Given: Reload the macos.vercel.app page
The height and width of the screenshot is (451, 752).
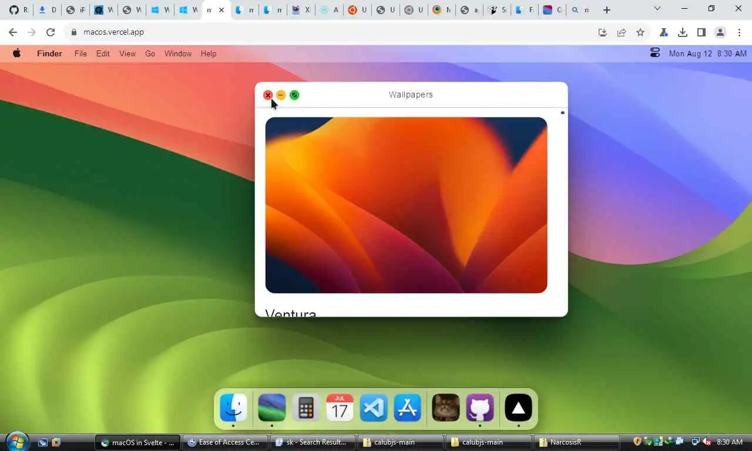Looking at the screenshot, I should click(x=51, y=32).
